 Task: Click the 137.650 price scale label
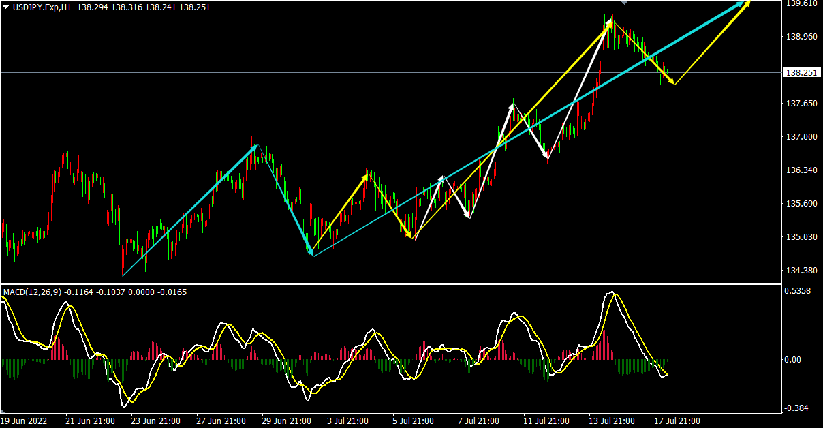[802, 104]
